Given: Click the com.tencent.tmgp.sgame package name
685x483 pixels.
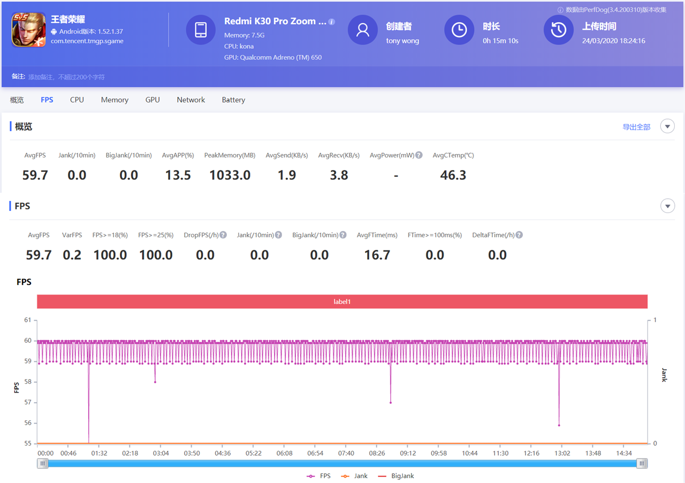Looking at the screenshot, I should [87, 41].
